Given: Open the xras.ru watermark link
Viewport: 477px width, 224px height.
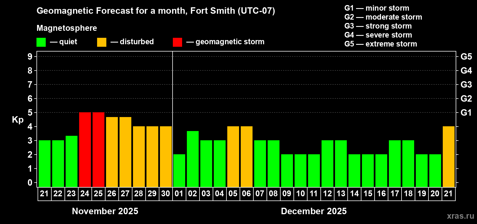Looking at the screenshot, I should coord(460,216).
